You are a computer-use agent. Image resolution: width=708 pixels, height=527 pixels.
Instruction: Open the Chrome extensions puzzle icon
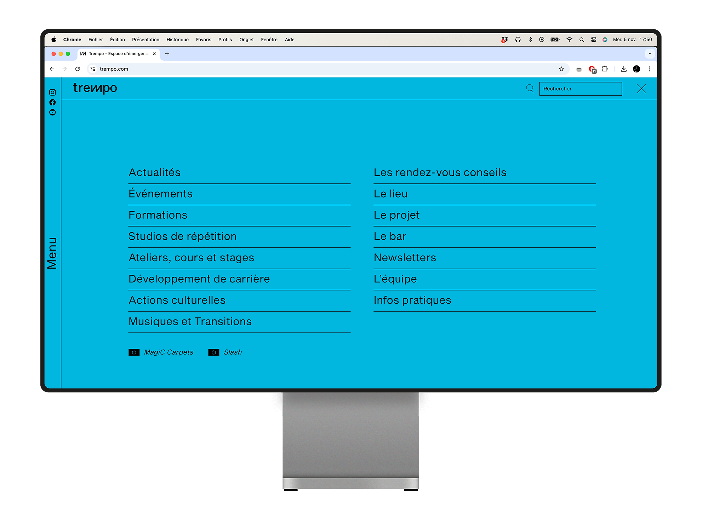pos(605,69)
